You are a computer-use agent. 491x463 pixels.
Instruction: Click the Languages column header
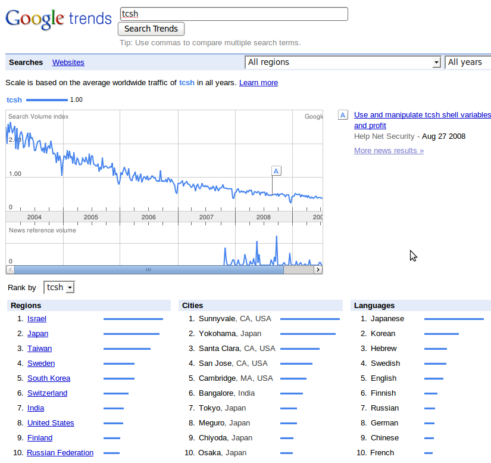point(421,305)
